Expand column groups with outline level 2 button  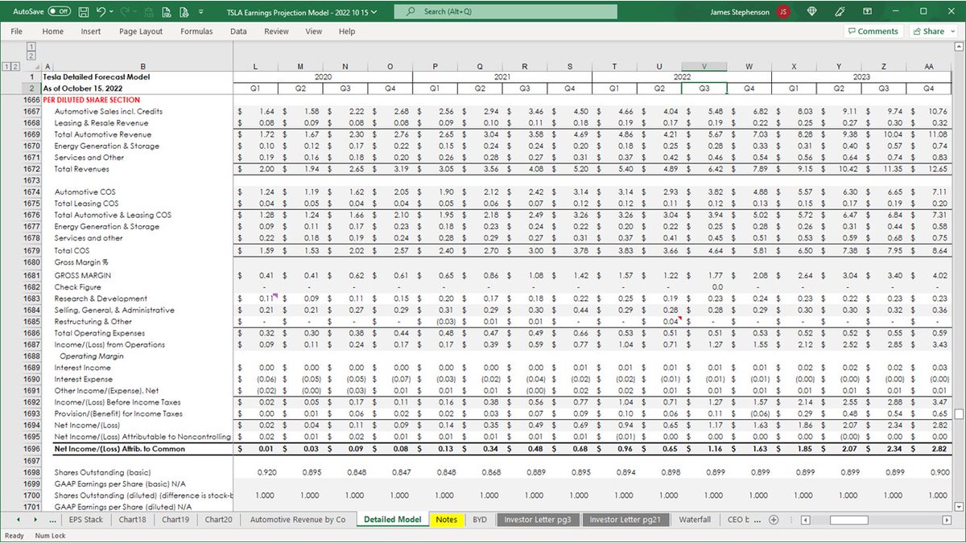pyautogui.click(x=31, y=56)
